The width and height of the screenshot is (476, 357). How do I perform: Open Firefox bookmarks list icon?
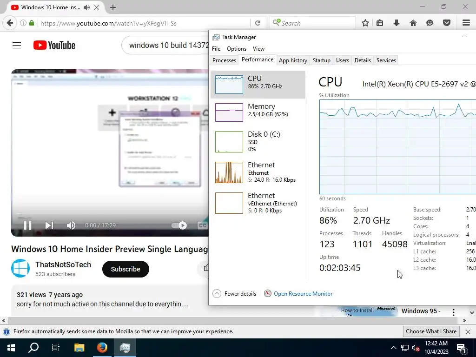coord(380,23)
